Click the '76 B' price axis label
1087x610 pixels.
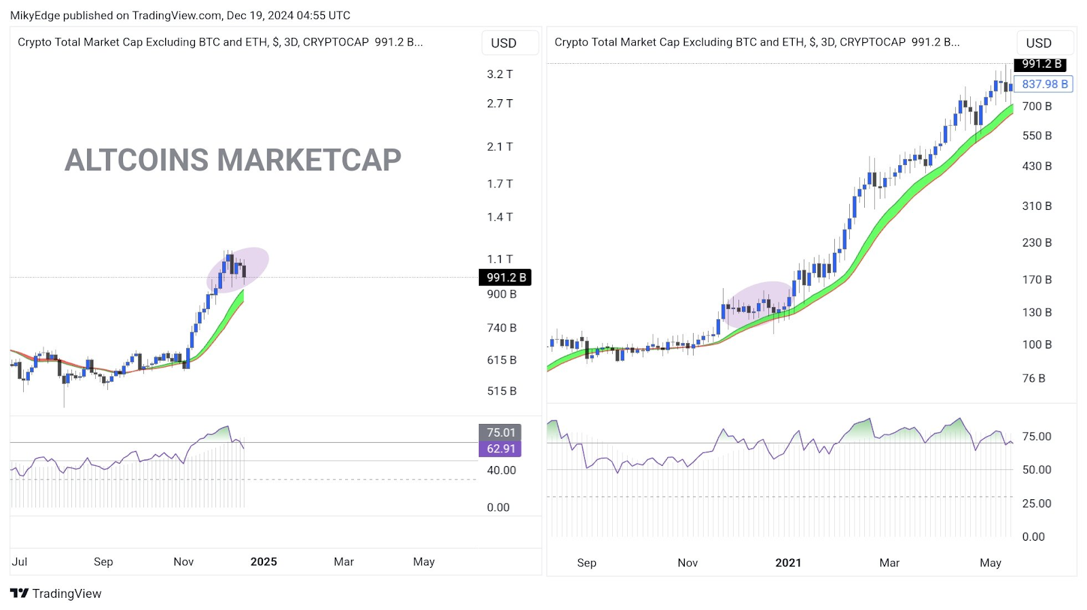pyautogui.click(x=1034, y=378)
